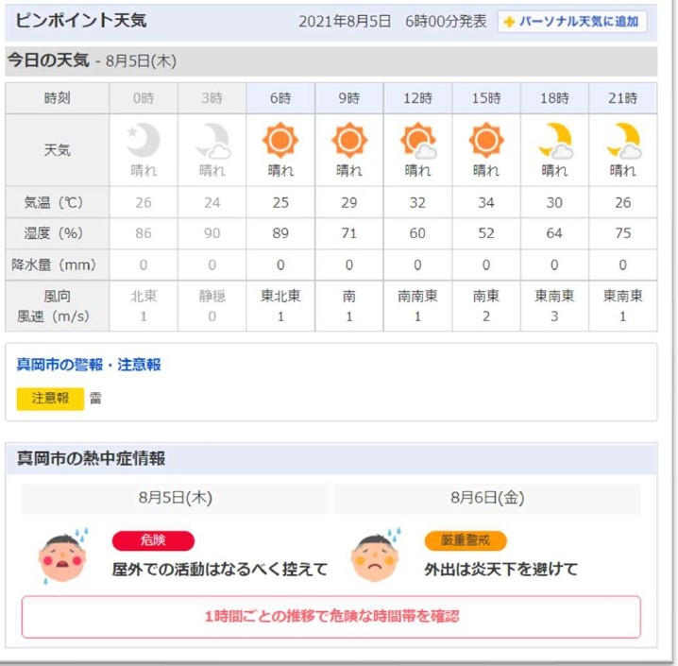Image resolution: width=678 pixels, height=666 pixels.
Task: Click the 8月6日 orange sweating face icon
Action: coord(376,556)
